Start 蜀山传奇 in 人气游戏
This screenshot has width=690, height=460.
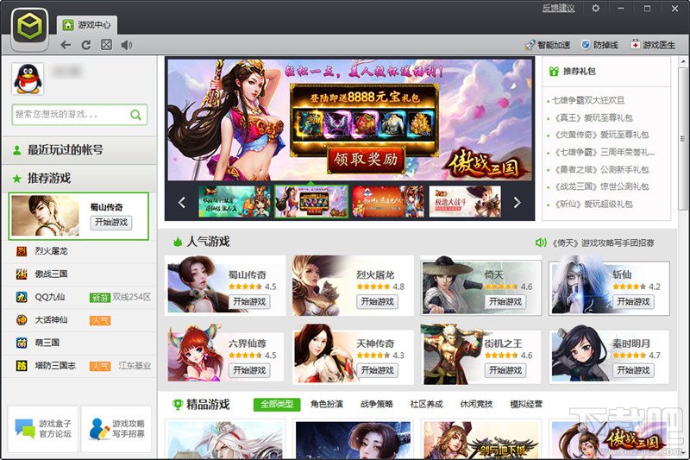249,301
